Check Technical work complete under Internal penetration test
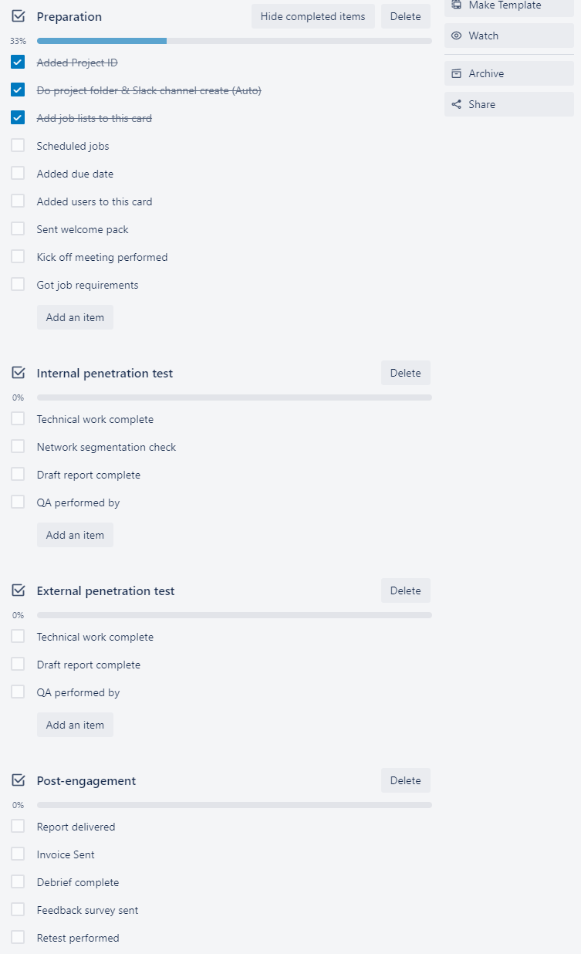 [17, 418]
